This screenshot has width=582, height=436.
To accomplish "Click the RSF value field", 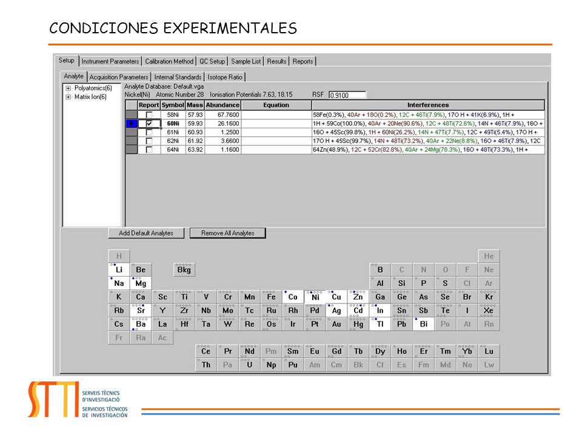I will pyautogui.click(x=347, y=95).
